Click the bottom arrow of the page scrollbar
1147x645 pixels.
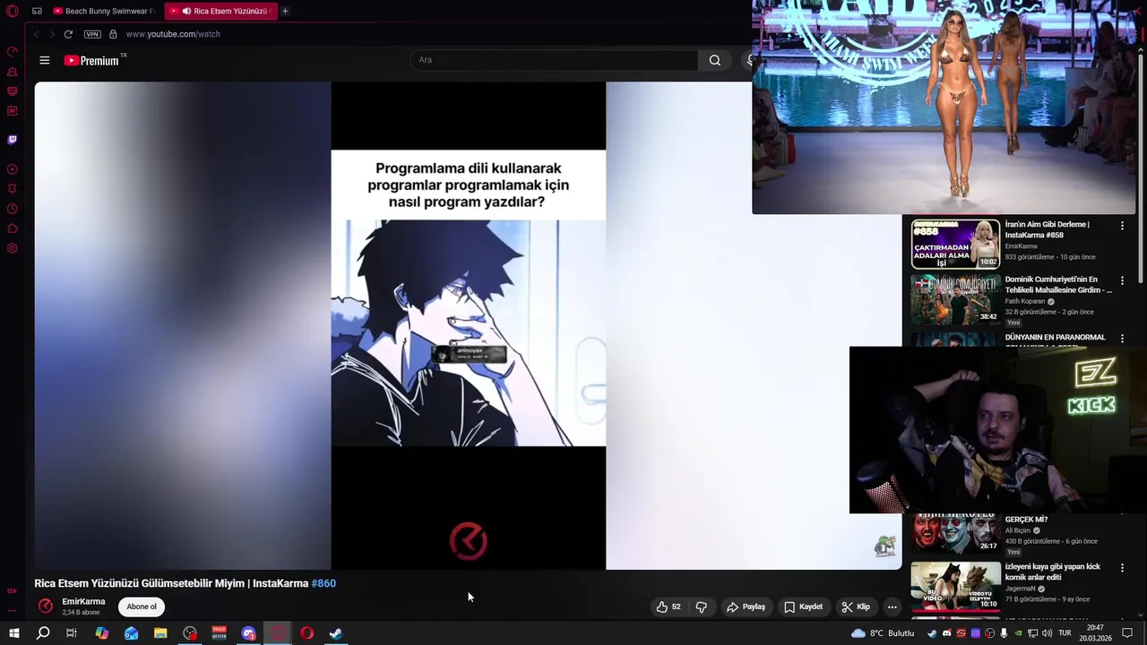1141,615
